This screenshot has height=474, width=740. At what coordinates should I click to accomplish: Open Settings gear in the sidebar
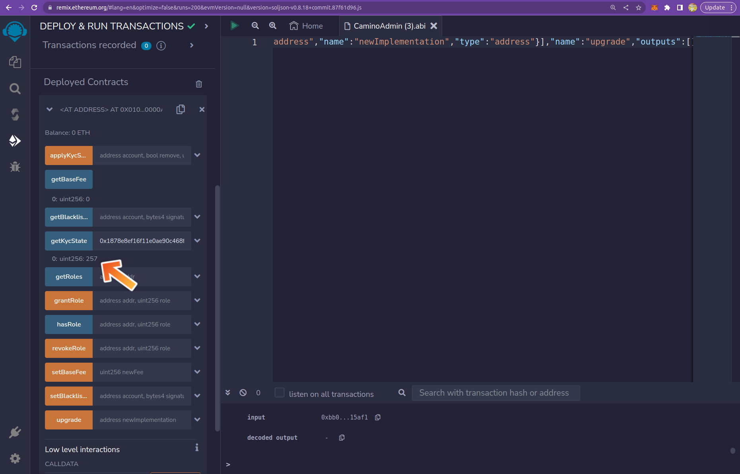[x=15, y=458]
